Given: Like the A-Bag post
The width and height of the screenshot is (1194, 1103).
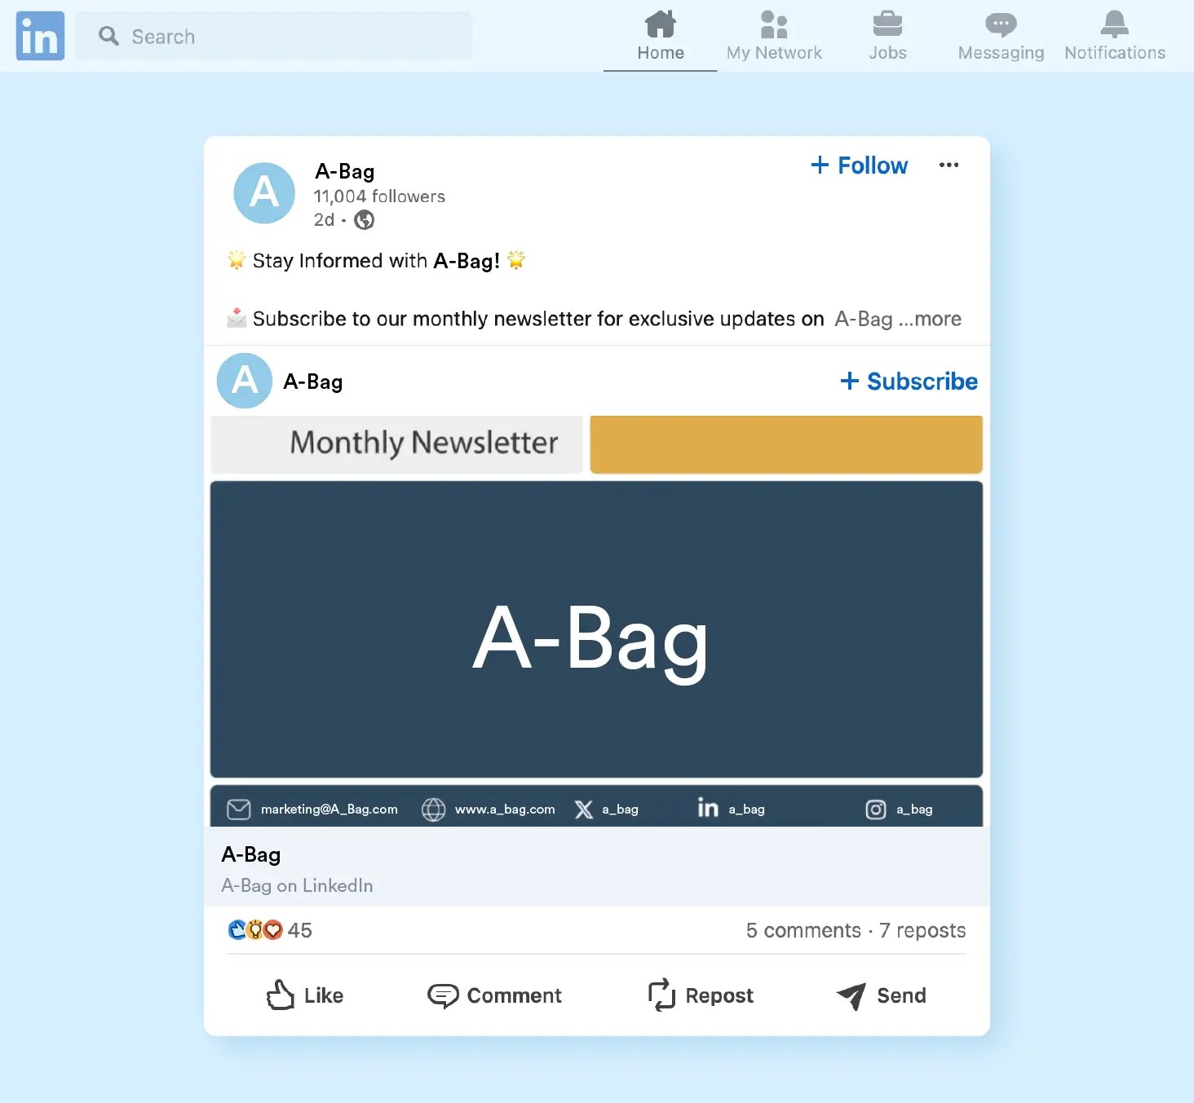Looking at the screenshot, I should (304, 995).
